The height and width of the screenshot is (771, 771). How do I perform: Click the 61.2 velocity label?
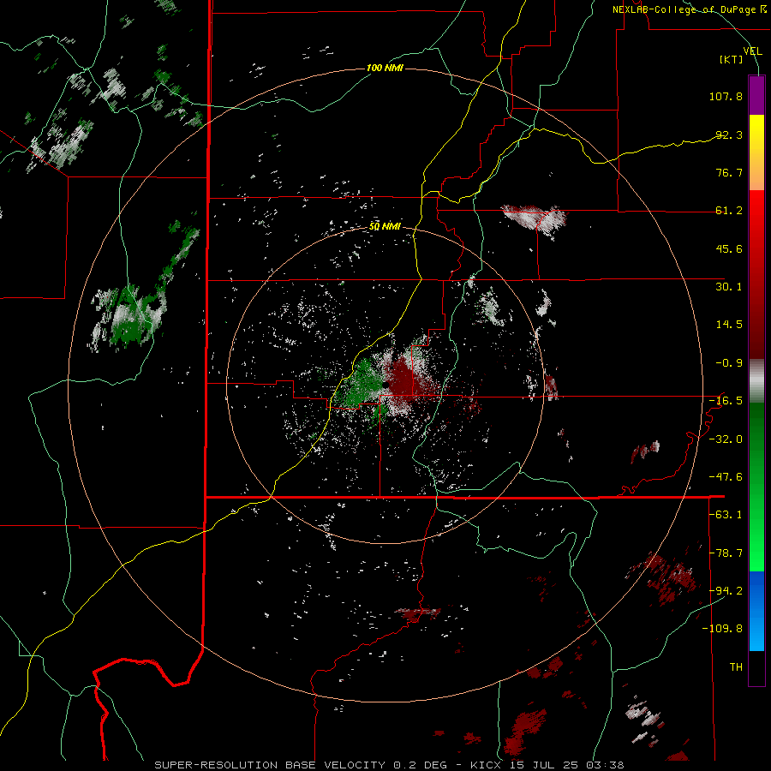[x=729, y=211]
